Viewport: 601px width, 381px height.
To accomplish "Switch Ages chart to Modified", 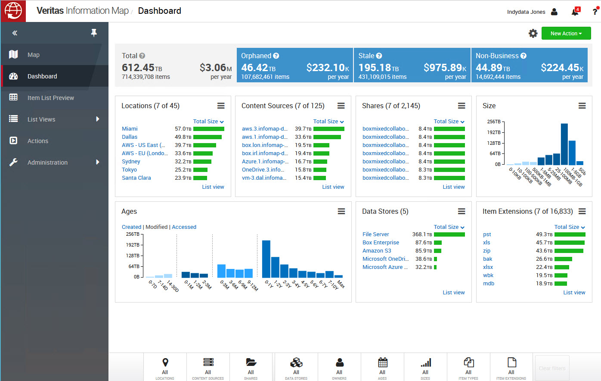I will [157, 227].
